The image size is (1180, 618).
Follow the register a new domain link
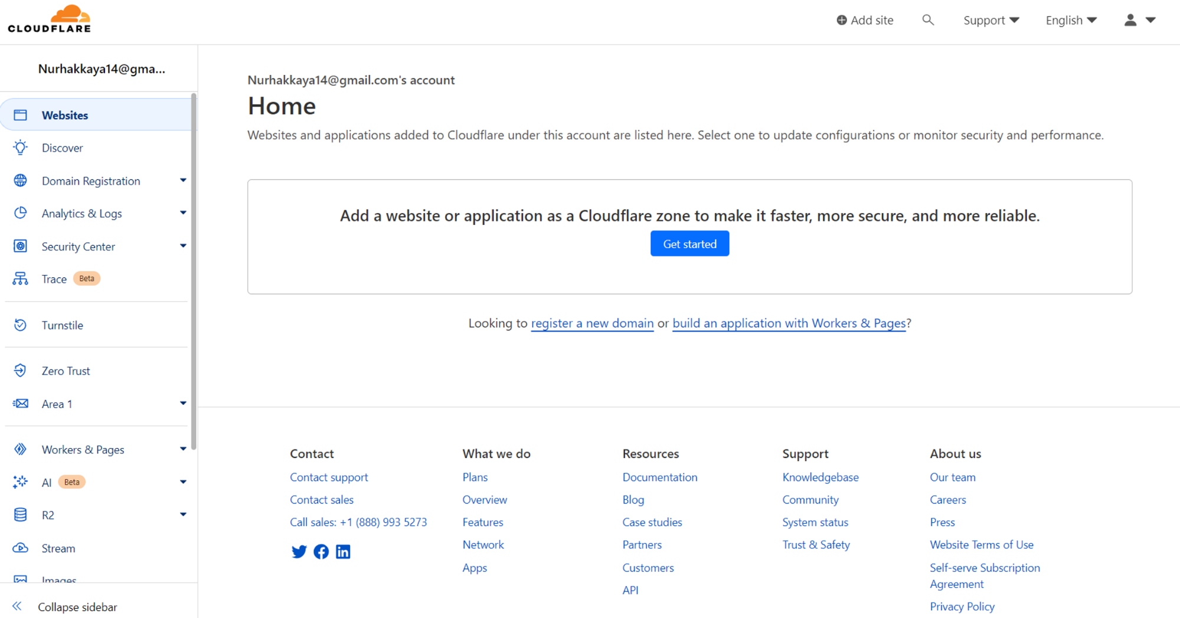pyautogui.click(x=592, y=323)
